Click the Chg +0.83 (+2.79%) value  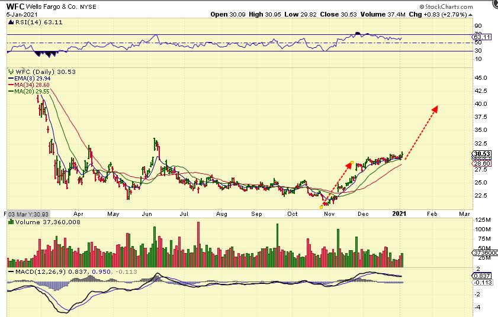pyautogui.click(x=438, y=15)
